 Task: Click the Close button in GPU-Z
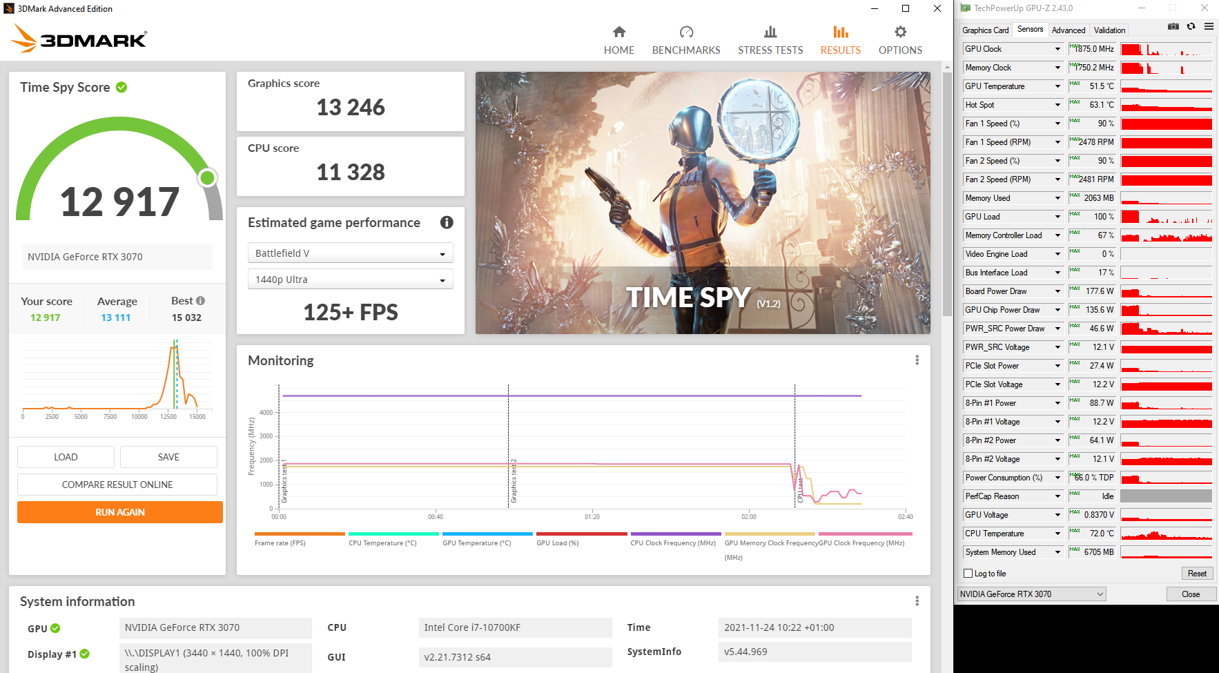[x=1191, y=594]
